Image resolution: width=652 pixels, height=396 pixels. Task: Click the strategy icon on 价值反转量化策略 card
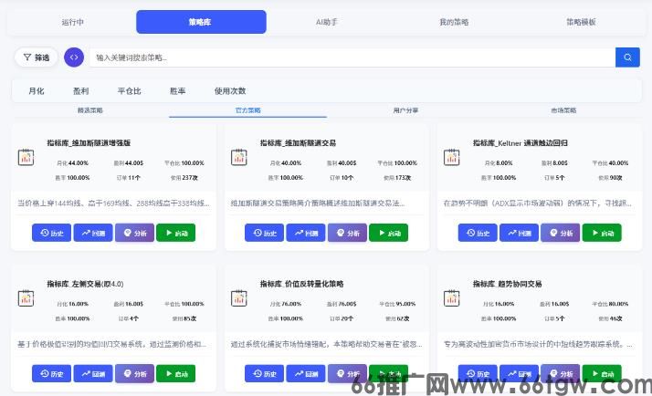pyautogui.click(x=238, y=298)
